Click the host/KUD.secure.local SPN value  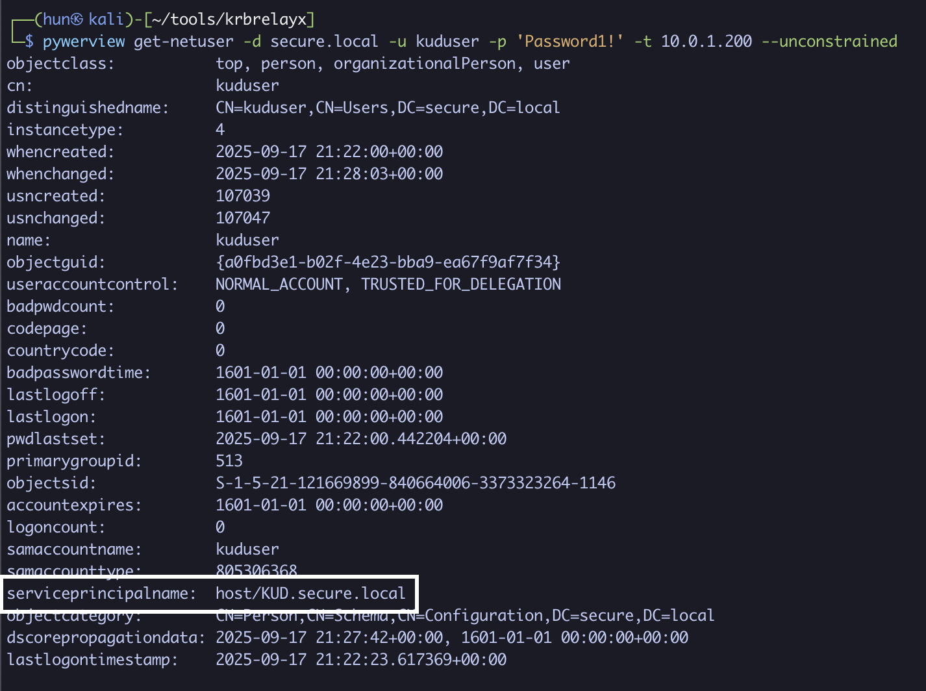click(x=310, y=594)
